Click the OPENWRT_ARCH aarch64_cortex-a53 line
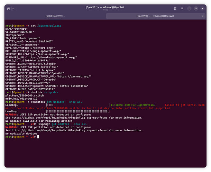The width and height of the screenshot is (211, 172). [31, 67]
